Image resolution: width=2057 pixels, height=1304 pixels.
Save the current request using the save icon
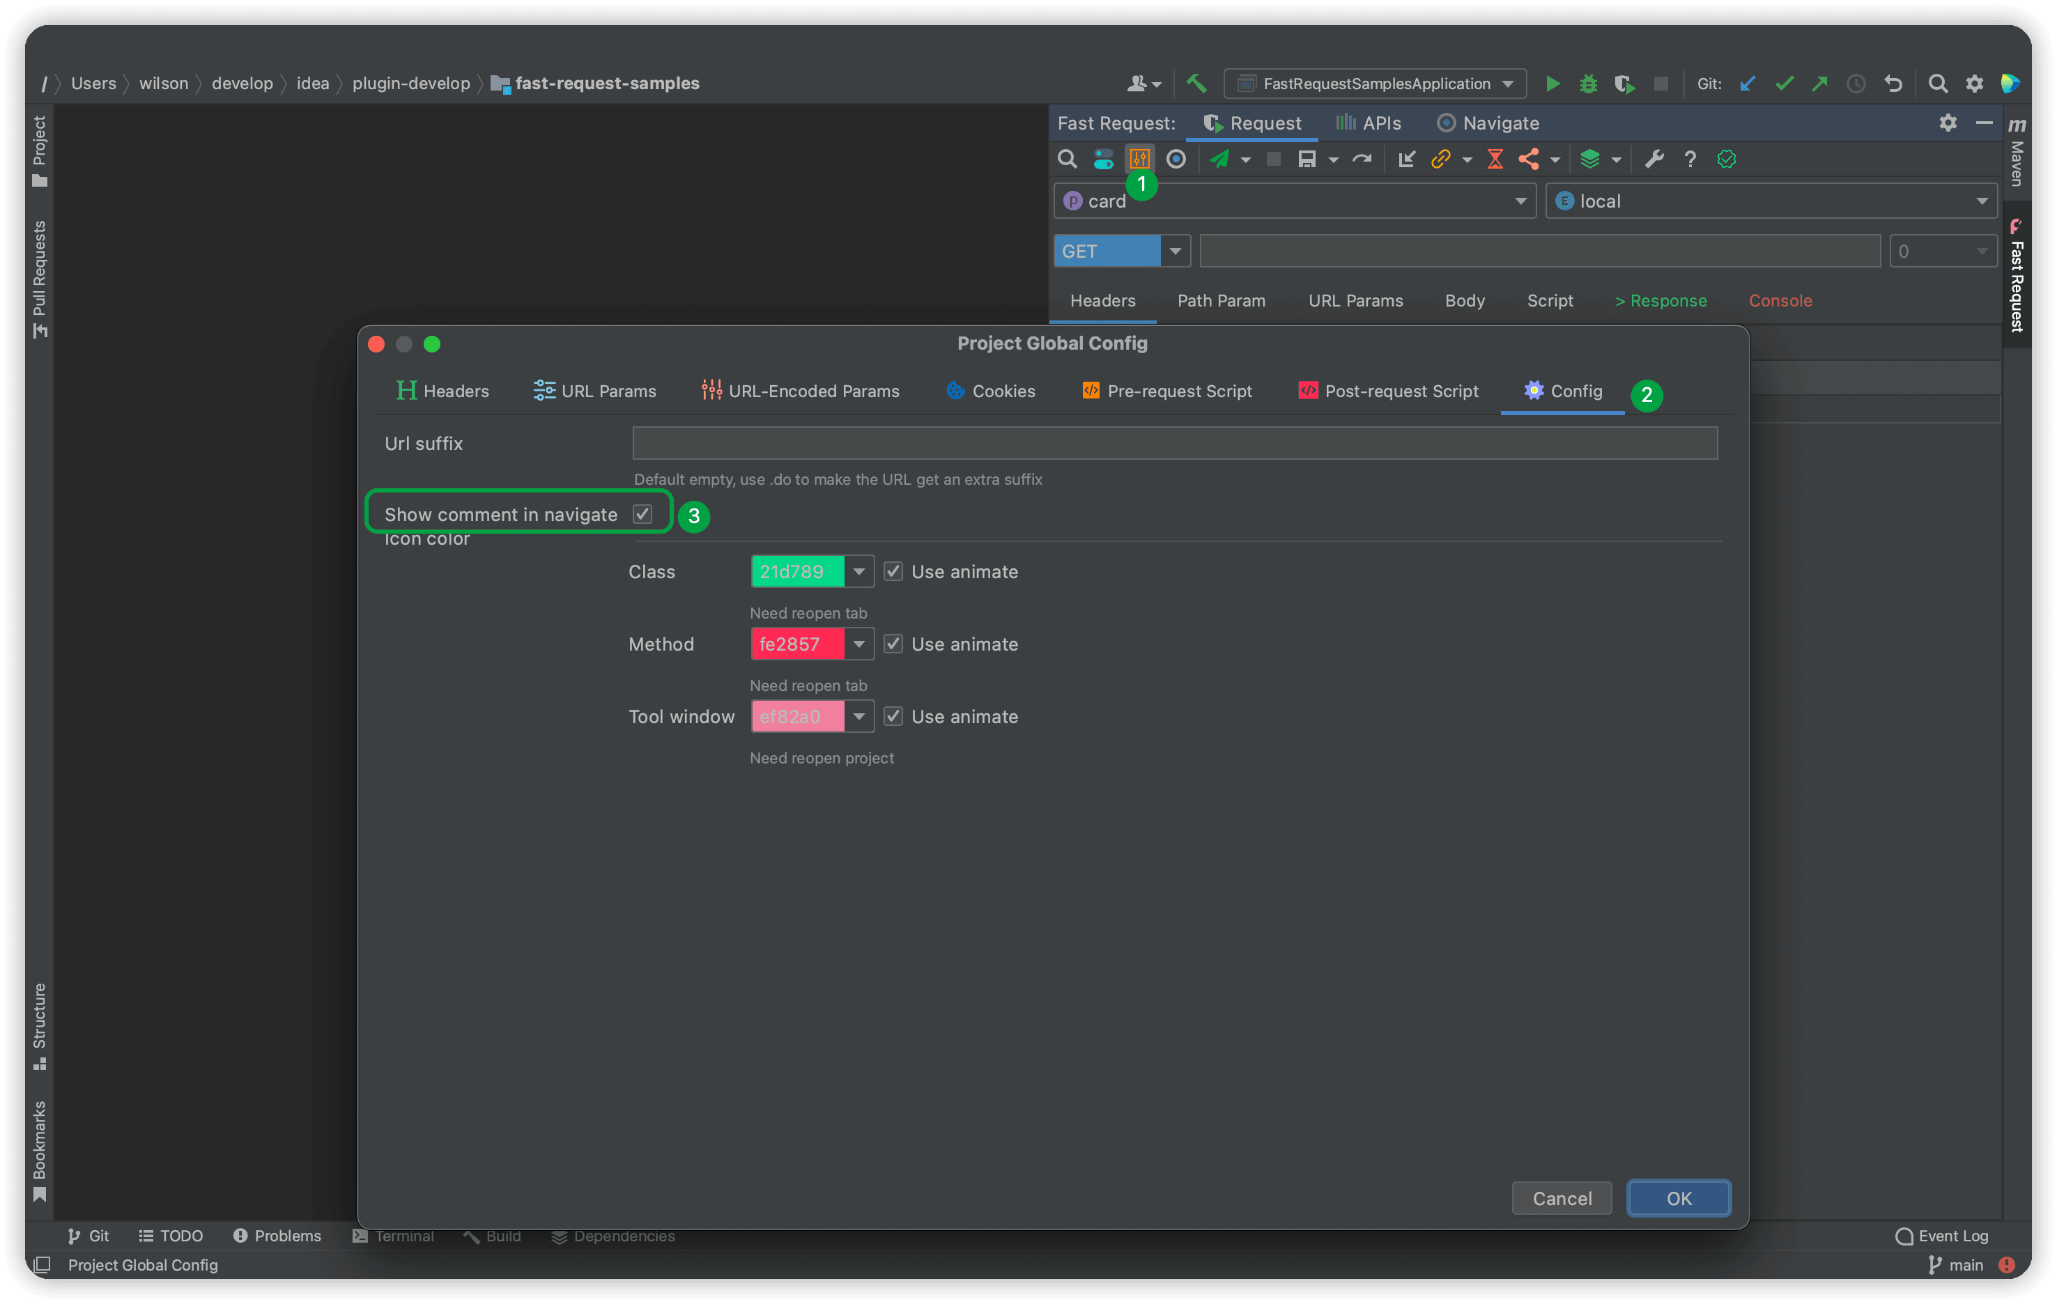coord(1309,159)
